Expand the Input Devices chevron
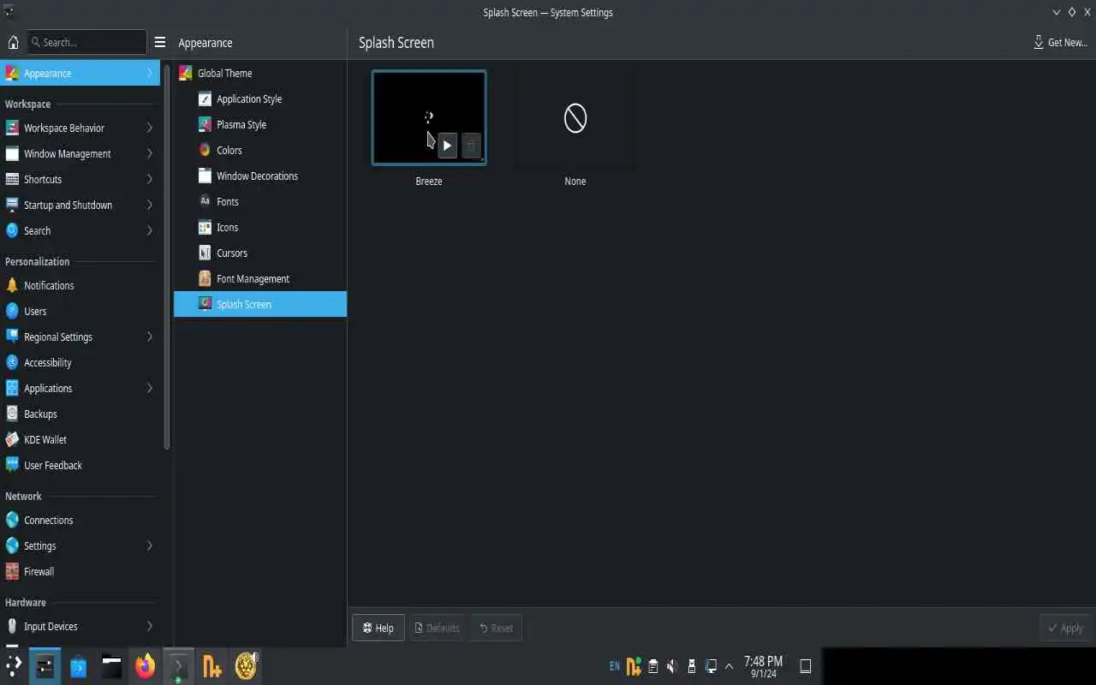 (149, 627)
